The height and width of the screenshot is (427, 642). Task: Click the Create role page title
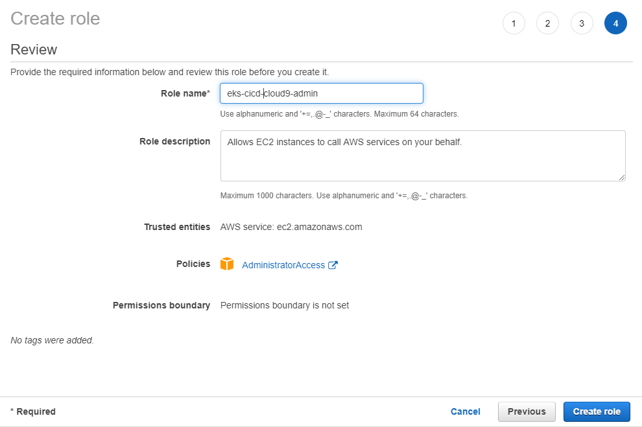(x=55, y=18)
